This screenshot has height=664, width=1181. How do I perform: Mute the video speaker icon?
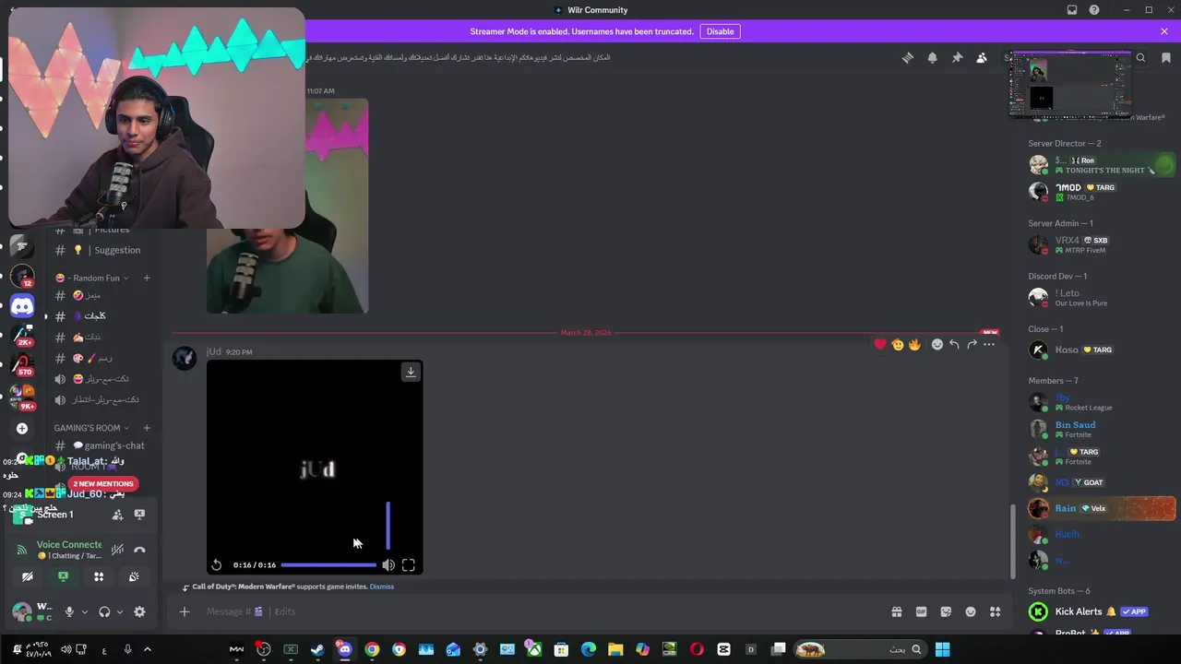tap(388, 565)
